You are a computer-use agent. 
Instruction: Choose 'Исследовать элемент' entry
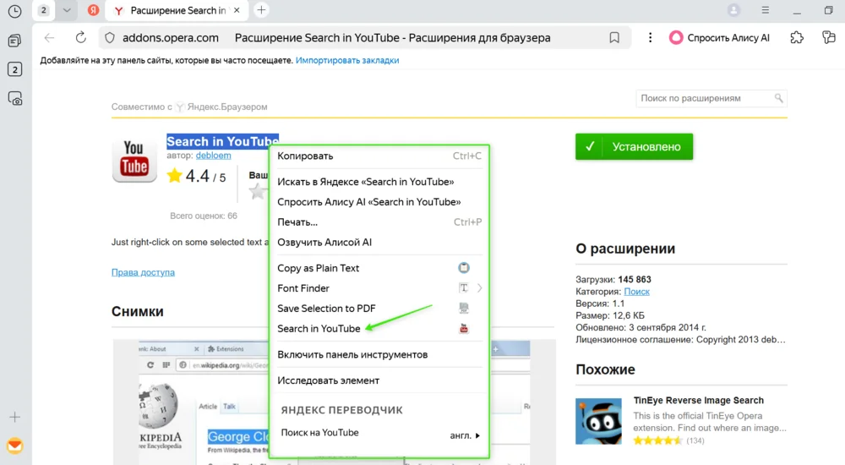point(379,380)
